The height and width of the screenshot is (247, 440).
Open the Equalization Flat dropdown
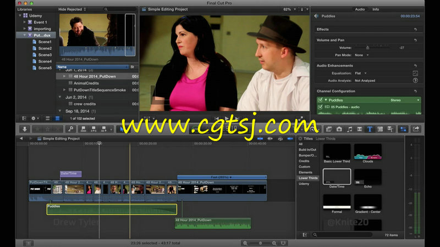(x=361, y=74)
